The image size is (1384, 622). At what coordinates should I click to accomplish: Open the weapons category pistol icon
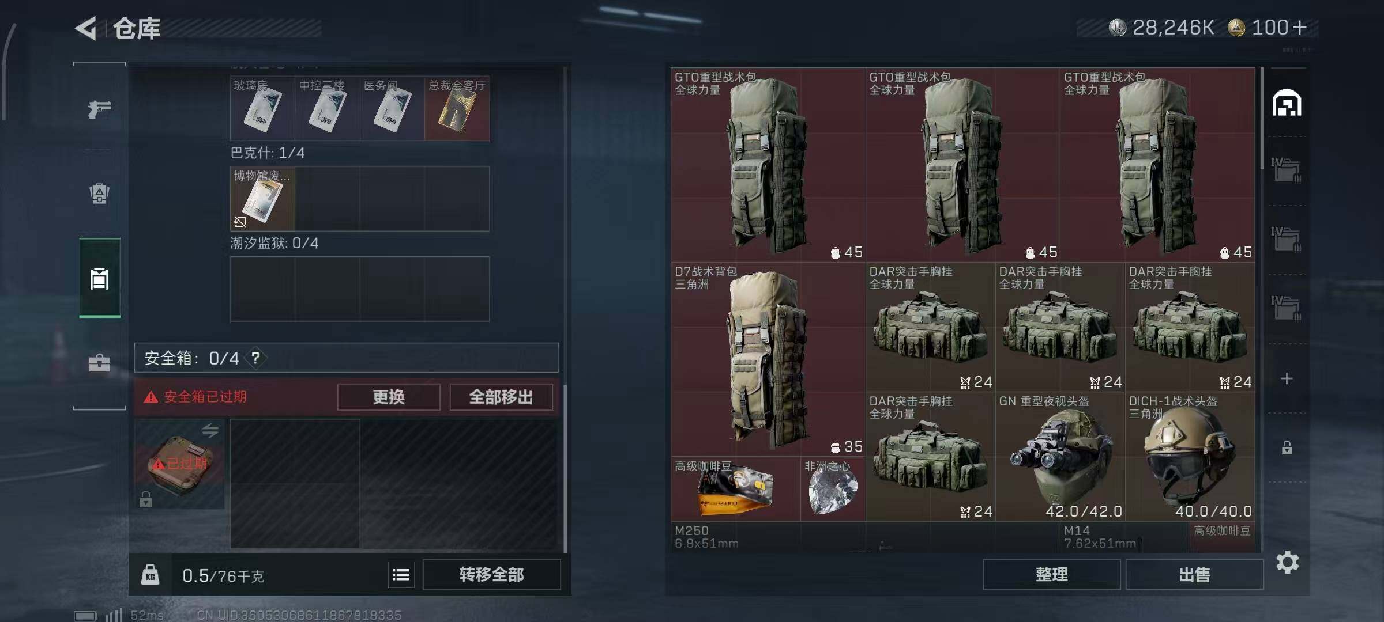[x=99, y=108]
